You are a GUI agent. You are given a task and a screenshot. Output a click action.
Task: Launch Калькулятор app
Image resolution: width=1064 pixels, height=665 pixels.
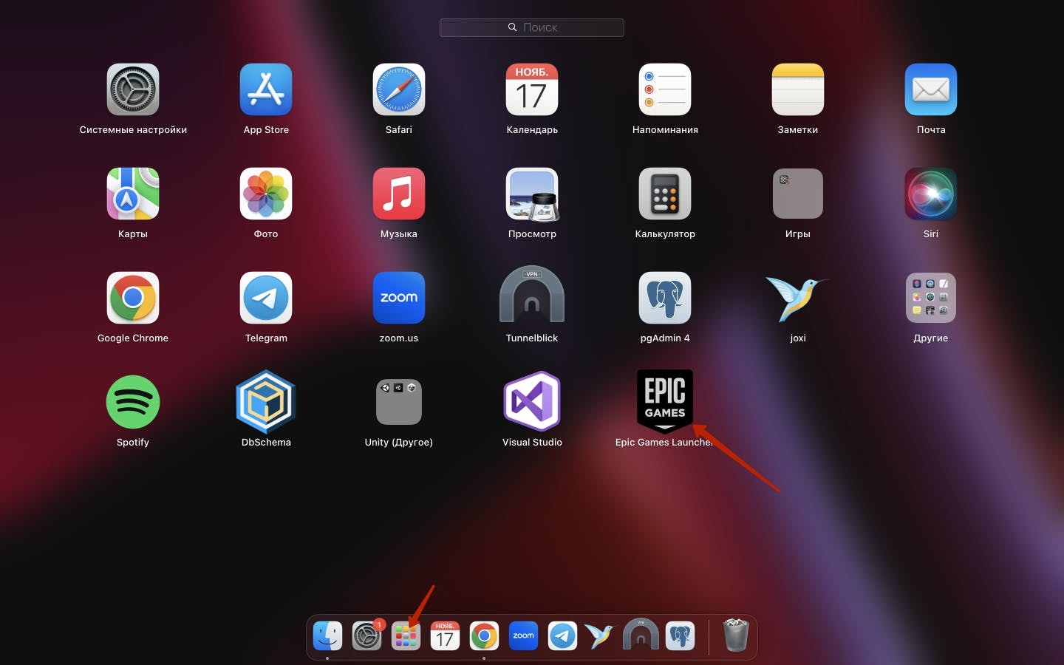pyautogui.click(x=665, y=194)
